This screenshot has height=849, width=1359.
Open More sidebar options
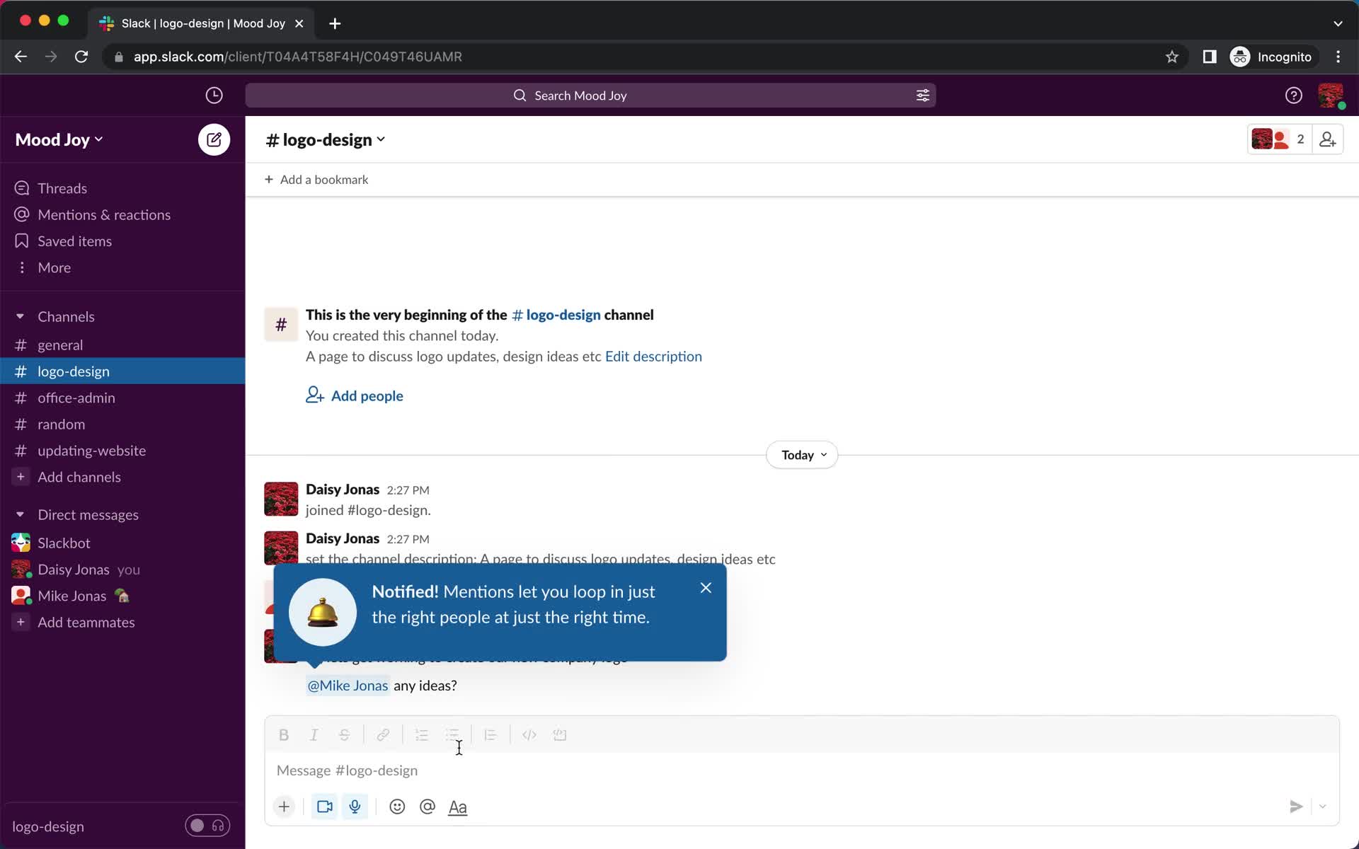122,267
